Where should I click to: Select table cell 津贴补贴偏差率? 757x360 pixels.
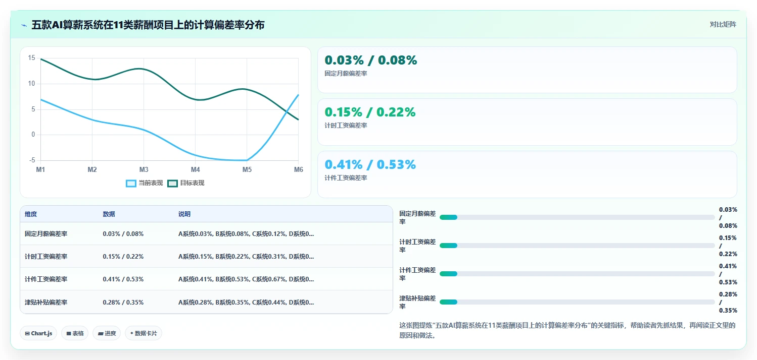pos(46,303)
